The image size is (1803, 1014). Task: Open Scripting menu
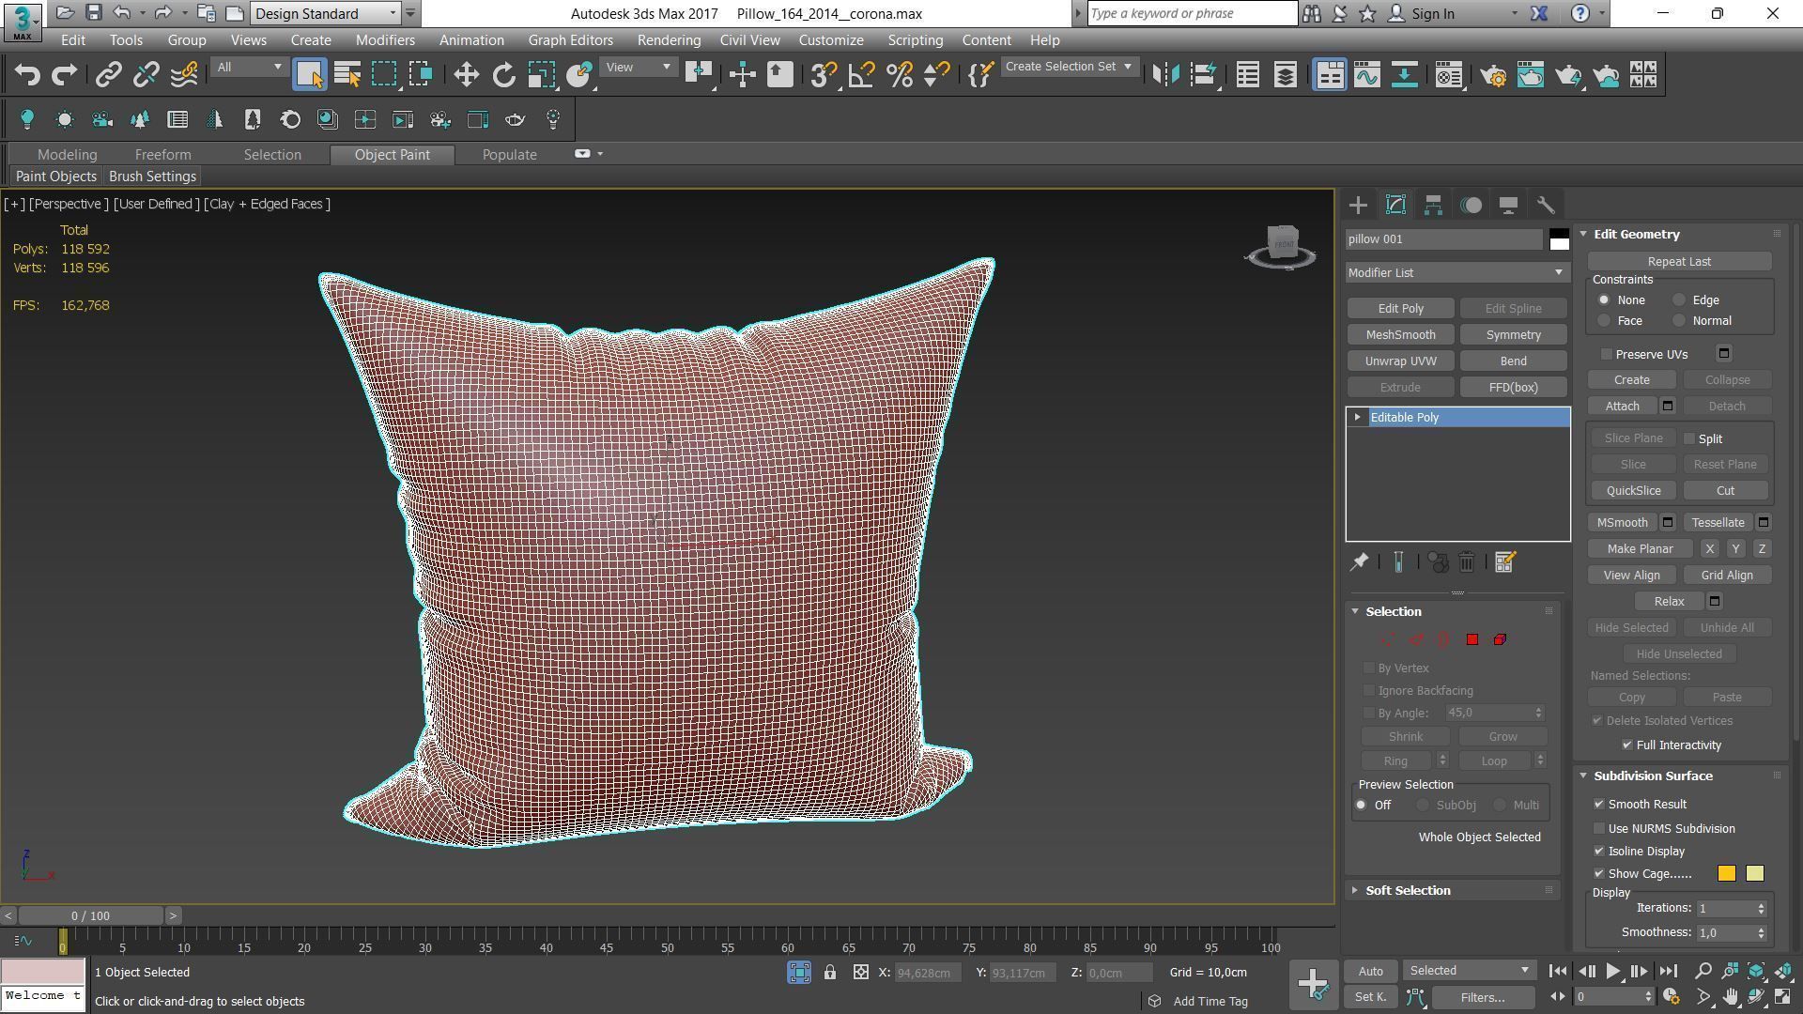coord(915,40)
